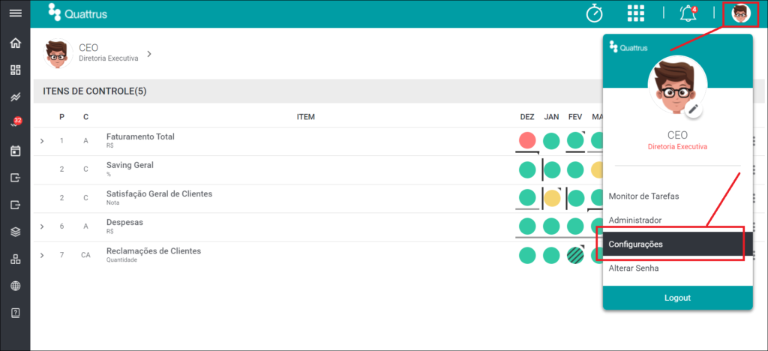The height and width of the screenshot is (351, 768).
Task: Click hatched FEV status of Reclamações de Clientes
Action: point(575,255)
